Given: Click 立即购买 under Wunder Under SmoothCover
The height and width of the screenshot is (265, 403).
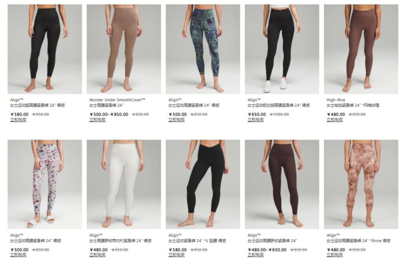Looking at the screenshot, I should point(98,120).
